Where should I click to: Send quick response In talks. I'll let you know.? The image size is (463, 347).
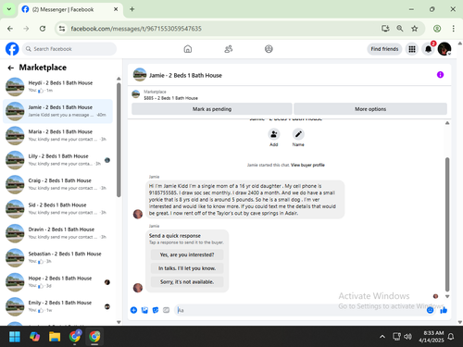(x=187, y=268)
